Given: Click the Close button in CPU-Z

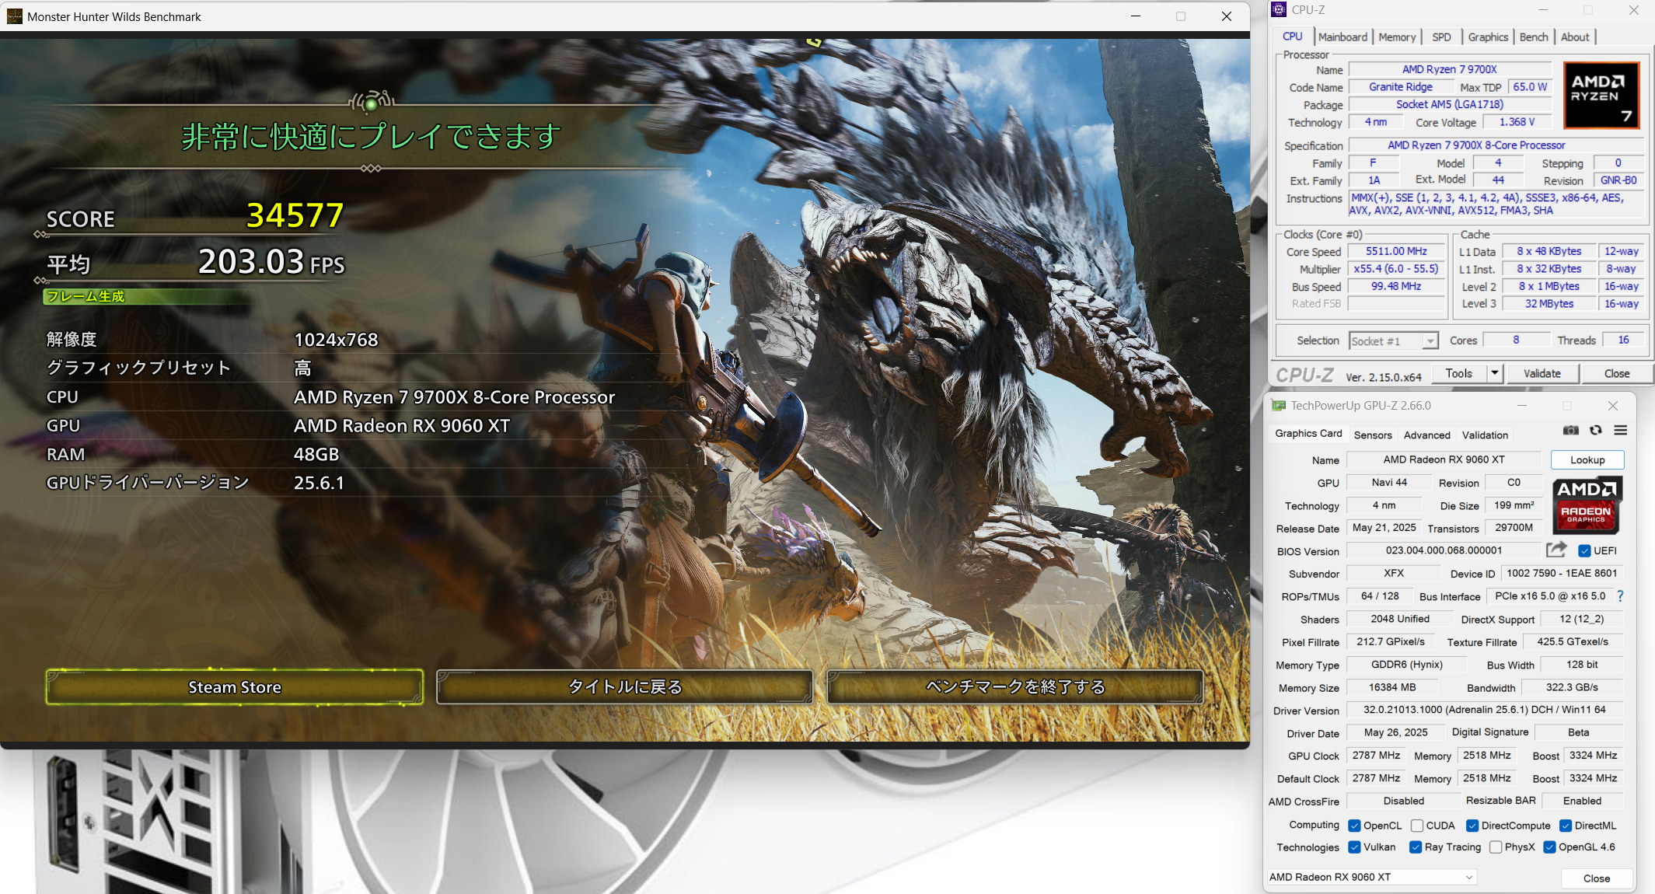Looking at the screenshot, I should coord(1617,373).
